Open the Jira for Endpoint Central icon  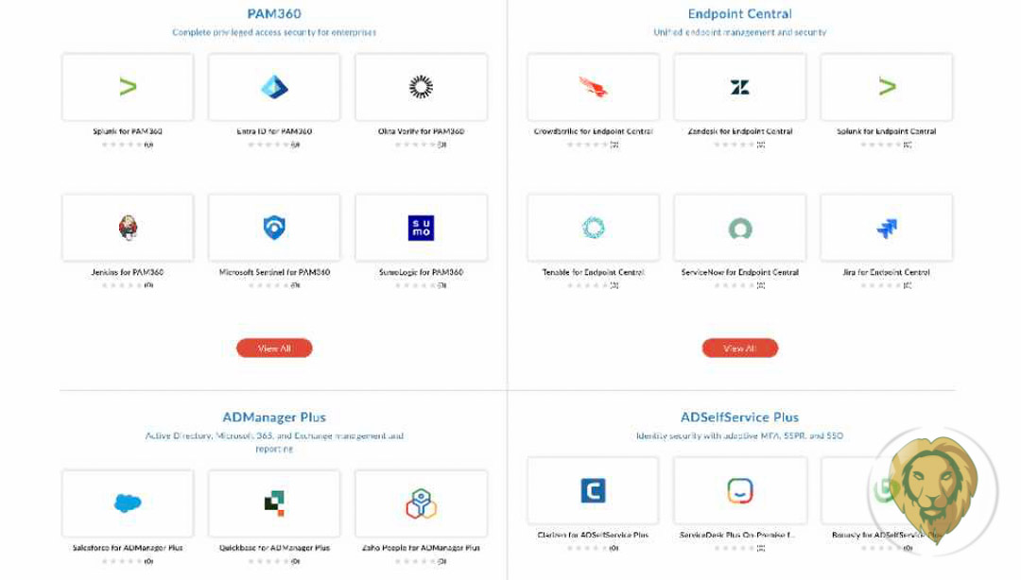coord(886,228)
